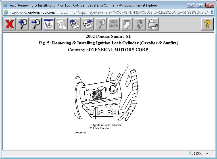
Task: Zoom in with the plus magnifier icon
Action: tap(22, 24)
